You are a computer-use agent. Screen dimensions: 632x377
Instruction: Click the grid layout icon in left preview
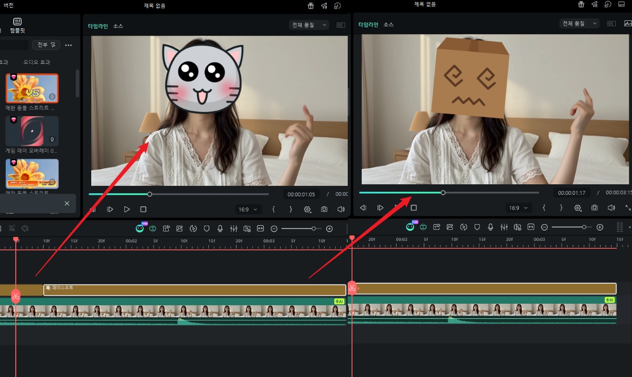[341, 25]
